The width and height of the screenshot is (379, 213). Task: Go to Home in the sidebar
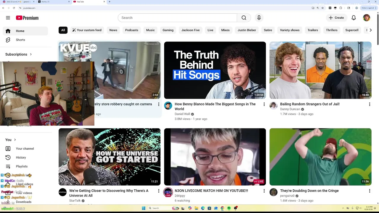point(25,31)
